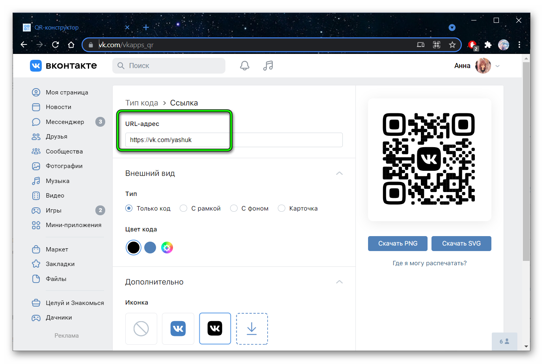Collapse the Внешний вид section

339,173
